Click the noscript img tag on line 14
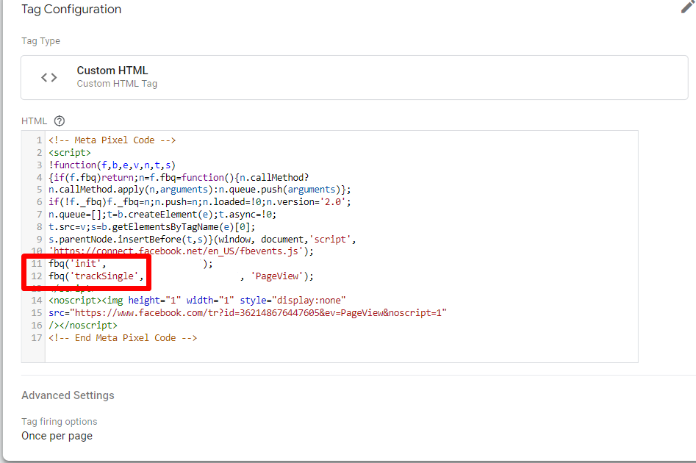This screenshot has height=463, width=696. coord(197,301)
